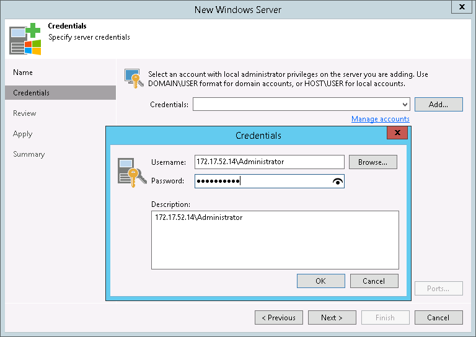Click the Credentials dialog title text
476x337 pixels.
click(x=258, y=136)
